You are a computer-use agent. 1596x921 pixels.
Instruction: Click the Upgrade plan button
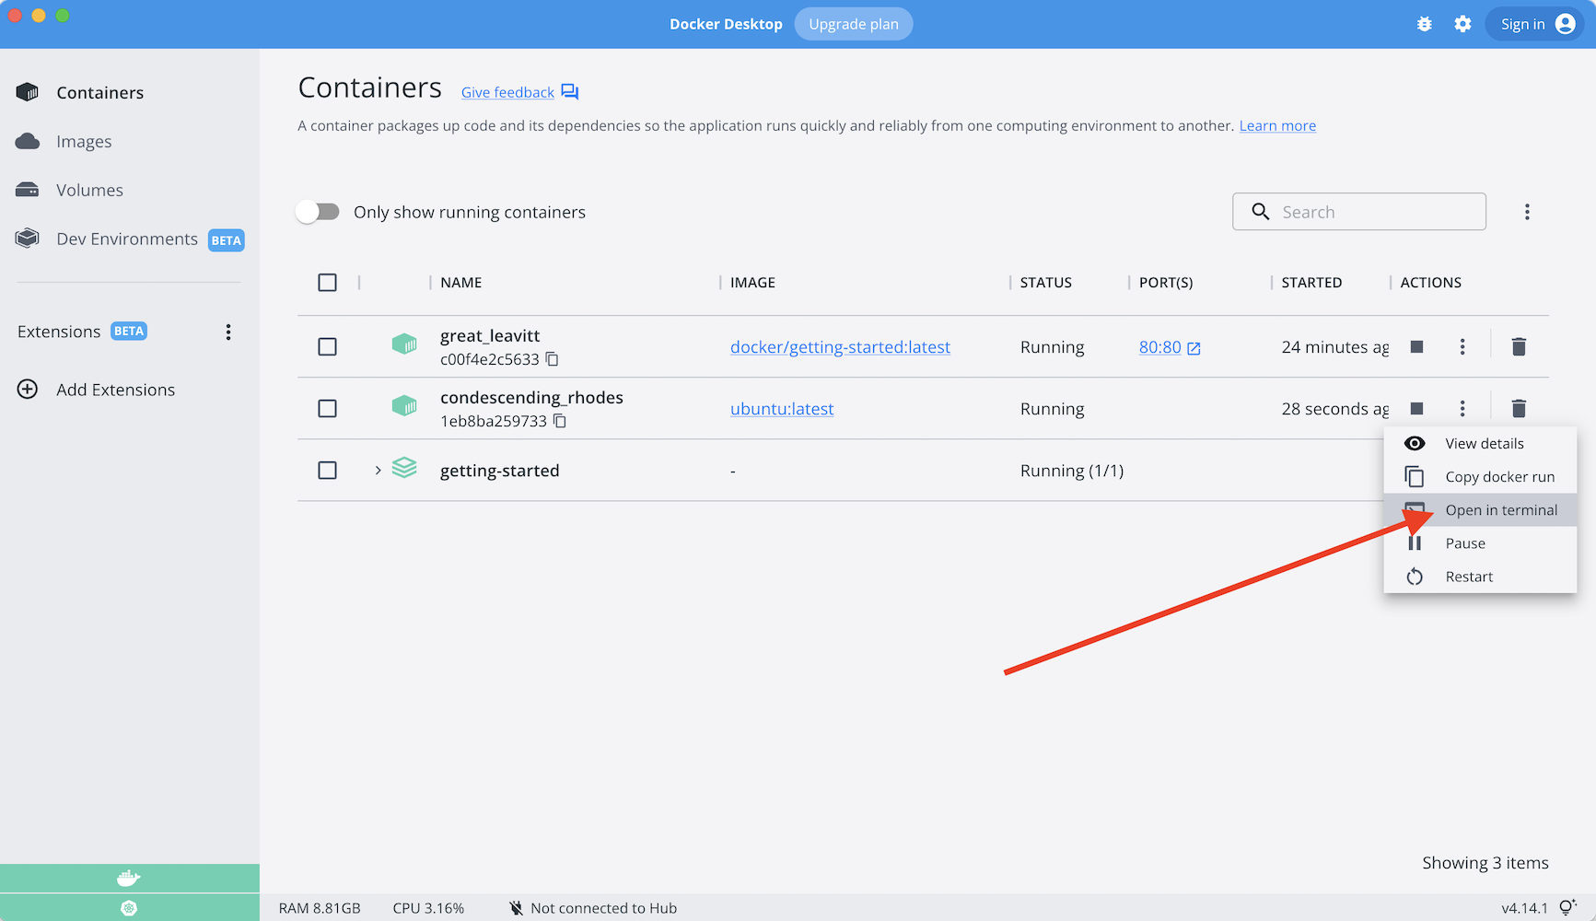pos(853,23)
